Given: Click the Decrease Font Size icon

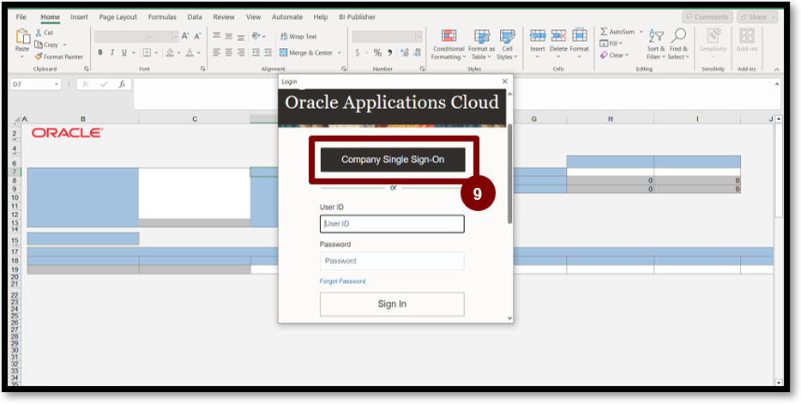Looking at the screenshot, I should pyautogui.click(x=197, y=36).
